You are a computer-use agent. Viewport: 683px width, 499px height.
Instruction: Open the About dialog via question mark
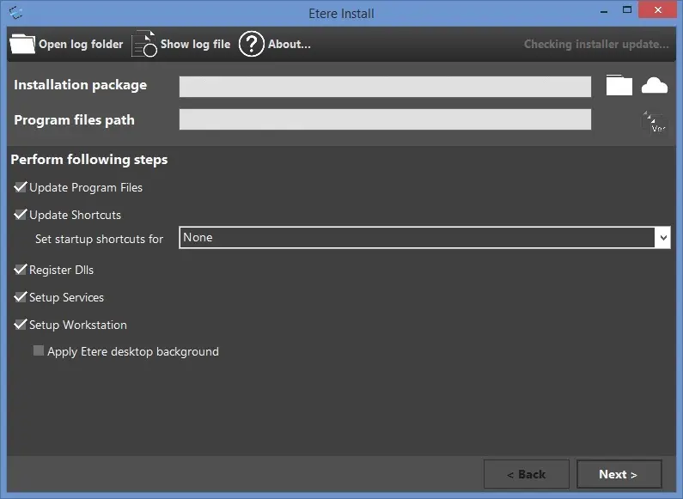point(251,44)
